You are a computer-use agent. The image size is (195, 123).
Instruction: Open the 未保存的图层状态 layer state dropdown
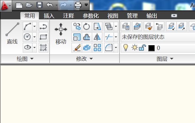158,37
